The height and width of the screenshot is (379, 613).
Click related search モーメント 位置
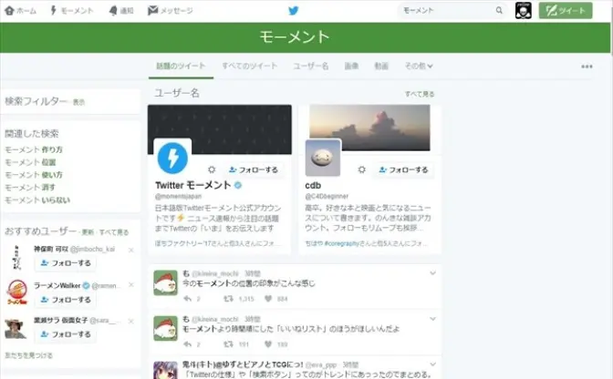(30, 162)
